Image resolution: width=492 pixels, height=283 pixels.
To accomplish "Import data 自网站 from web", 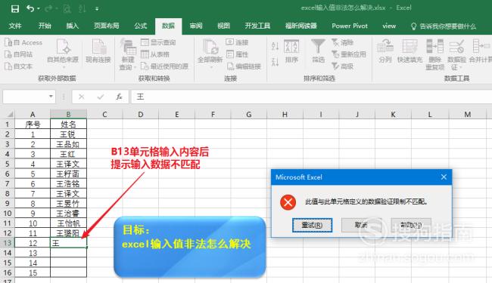I will pyautogui.click(x=19, y=54).
